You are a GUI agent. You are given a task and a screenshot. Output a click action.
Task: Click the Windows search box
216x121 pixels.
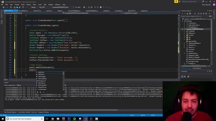pos(25,119)
